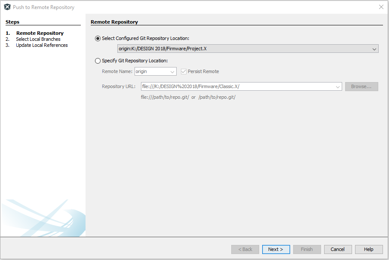Click the Steps heading

(x=12, y=22)
